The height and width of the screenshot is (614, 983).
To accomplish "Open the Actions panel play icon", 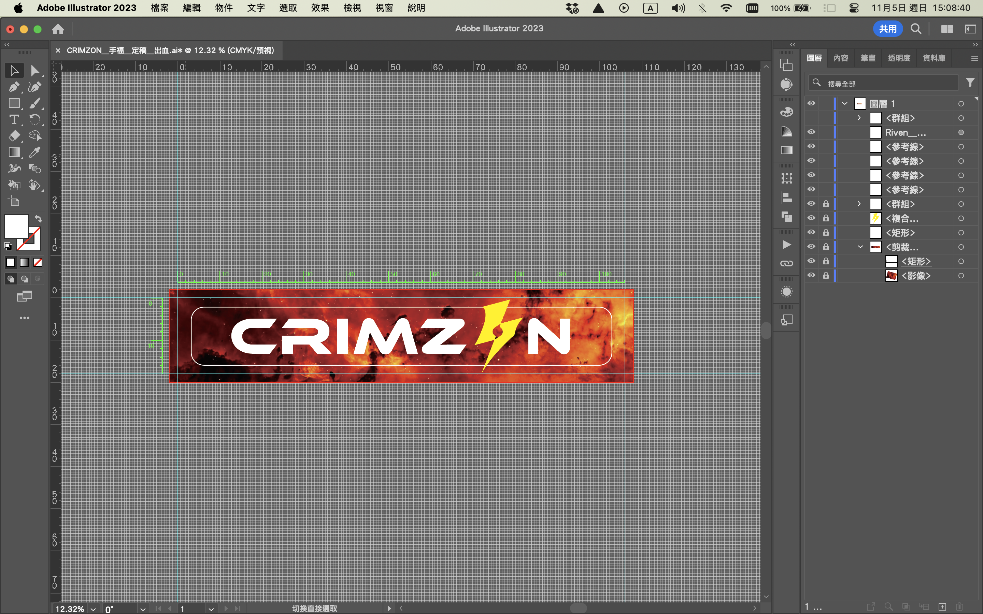I will pos(786,245).
